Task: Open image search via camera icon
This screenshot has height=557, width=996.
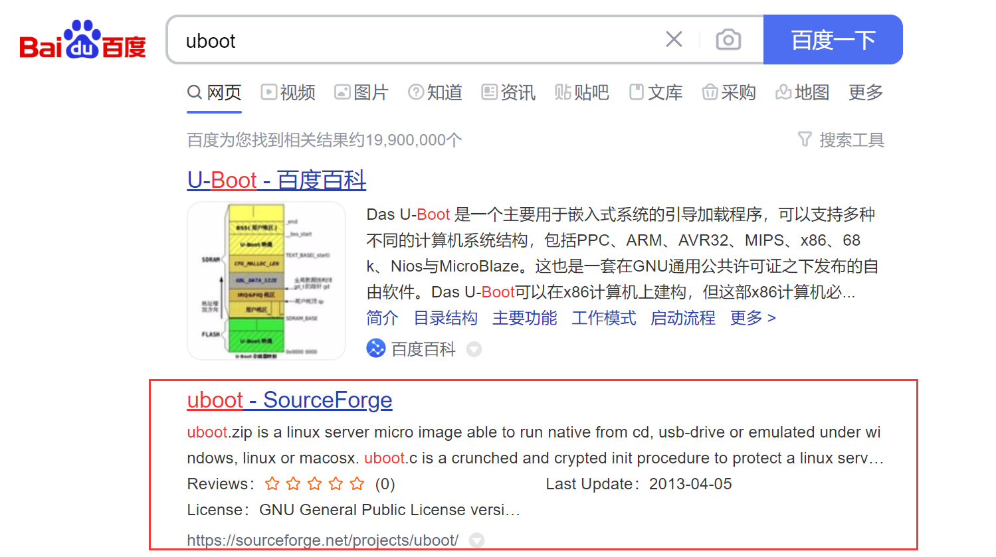Action: click(x=728, y=40)
